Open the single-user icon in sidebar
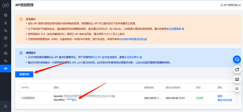The height and width of the screenshot is (112, 243). coord(6,23)
